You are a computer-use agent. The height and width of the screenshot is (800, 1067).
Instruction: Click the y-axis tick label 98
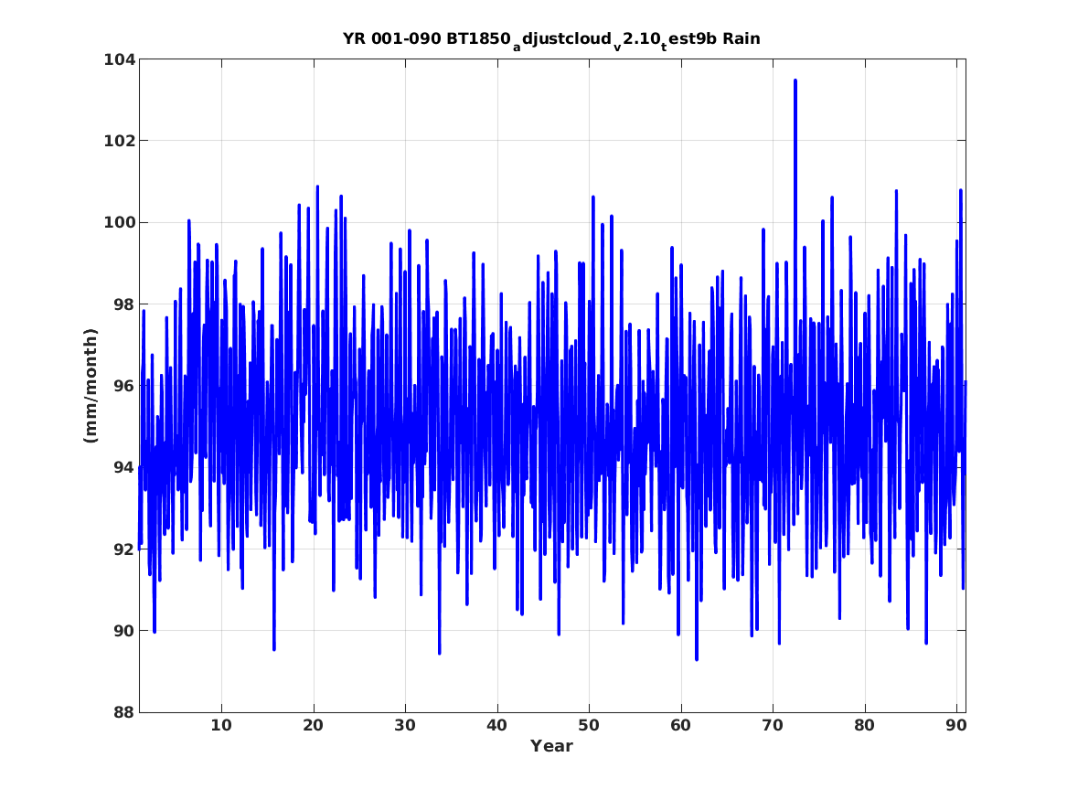pyautogui.click(x=124, y=304)
